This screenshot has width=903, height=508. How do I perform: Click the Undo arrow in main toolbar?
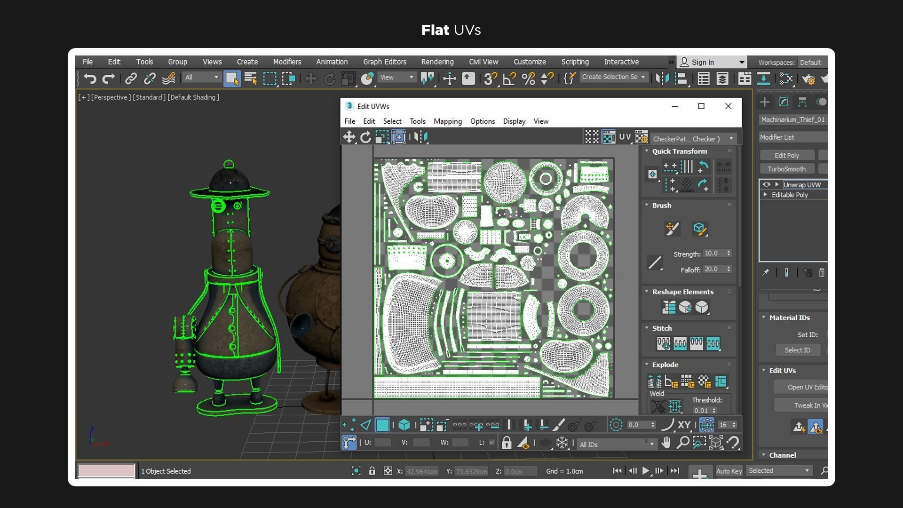point(89,79)
